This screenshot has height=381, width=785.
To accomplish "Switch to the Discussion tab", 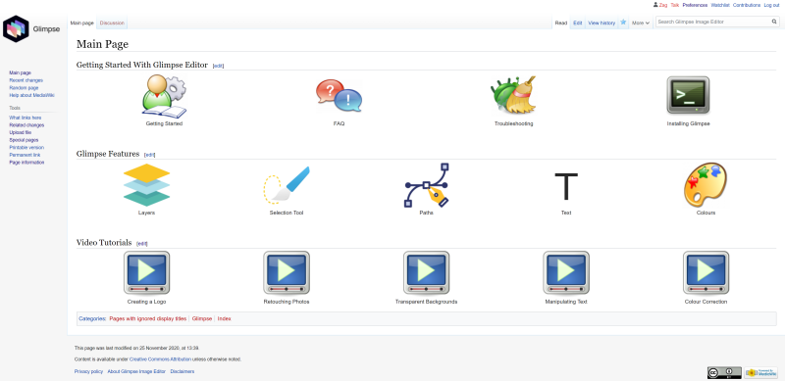I will pyautogui.click(x=112, y=23).
